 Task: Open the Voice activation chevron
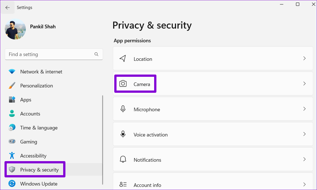tap(304, 134)
